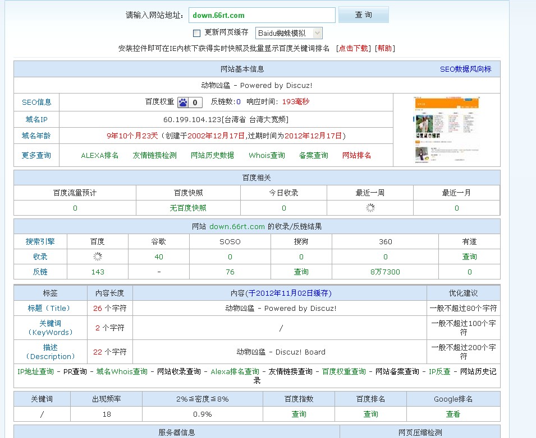Open the 描述 (Description) link

51,352
